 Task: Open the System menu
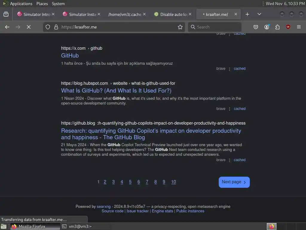(x=58, y=4)
